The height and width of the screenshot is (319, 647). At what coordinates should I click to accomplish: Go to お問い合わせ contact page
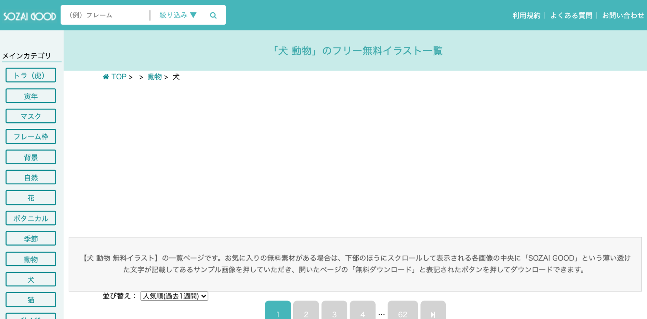click(x=623, y=16)
